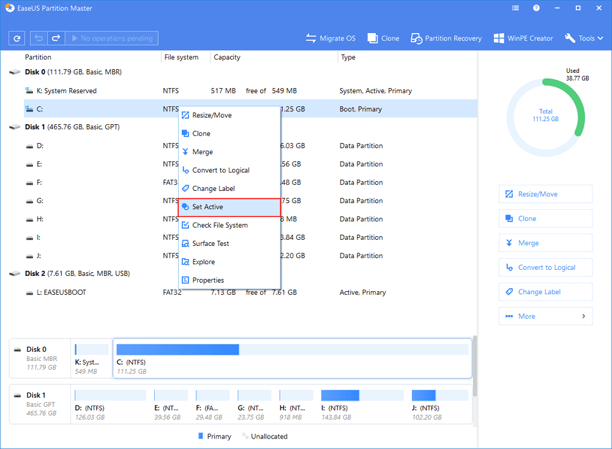Click the Partition column header
Viewport: 612px width, 449px height.
click(38, 57)
